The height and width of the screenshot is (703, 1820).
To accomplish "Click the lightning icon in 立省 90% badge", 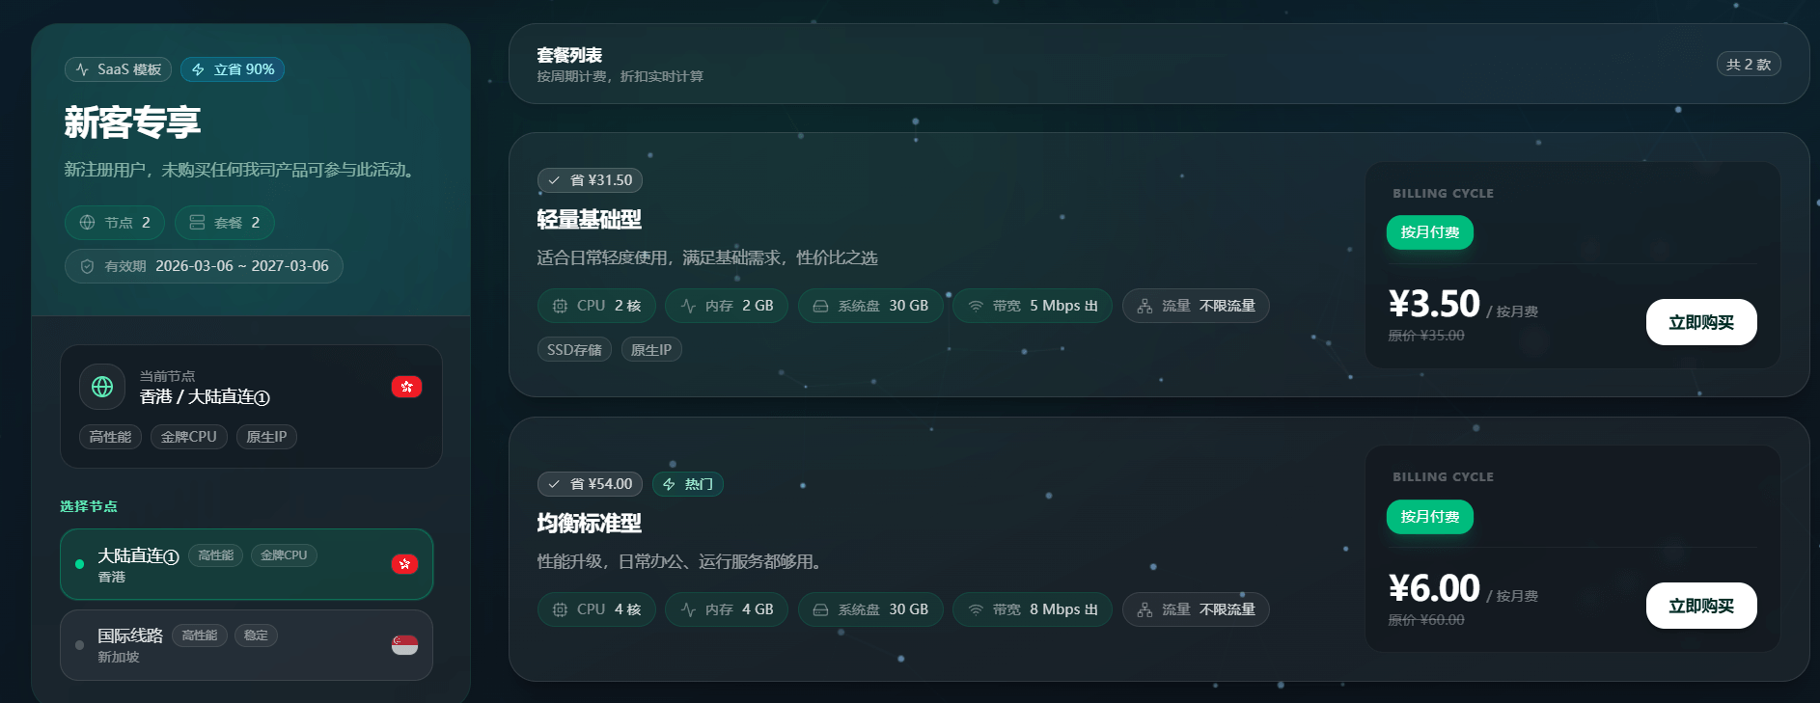I will pyautogui.click(x=199, y=69).
